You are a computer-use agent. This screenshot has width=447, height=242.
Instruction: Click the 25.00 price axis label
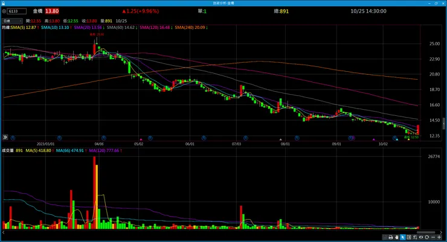434,44
